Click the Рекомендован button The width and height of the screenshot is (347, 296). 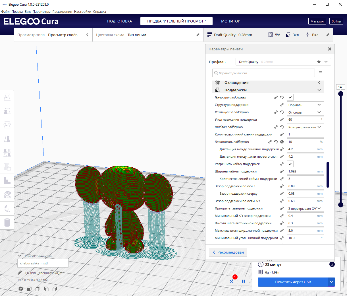pos(228,252)
